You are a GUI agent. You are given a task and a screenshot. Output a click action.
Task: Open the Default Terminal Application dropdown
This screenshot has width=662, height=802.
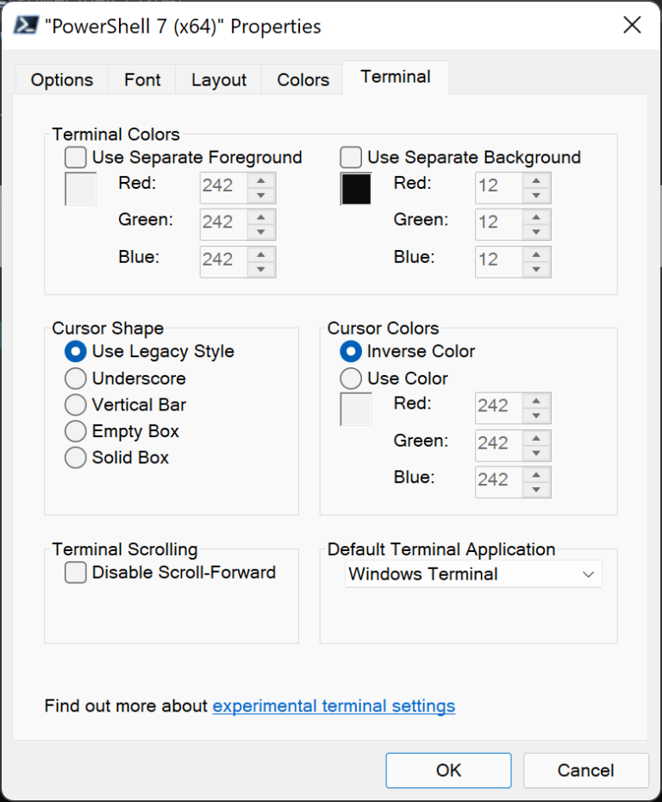[473, 574]
